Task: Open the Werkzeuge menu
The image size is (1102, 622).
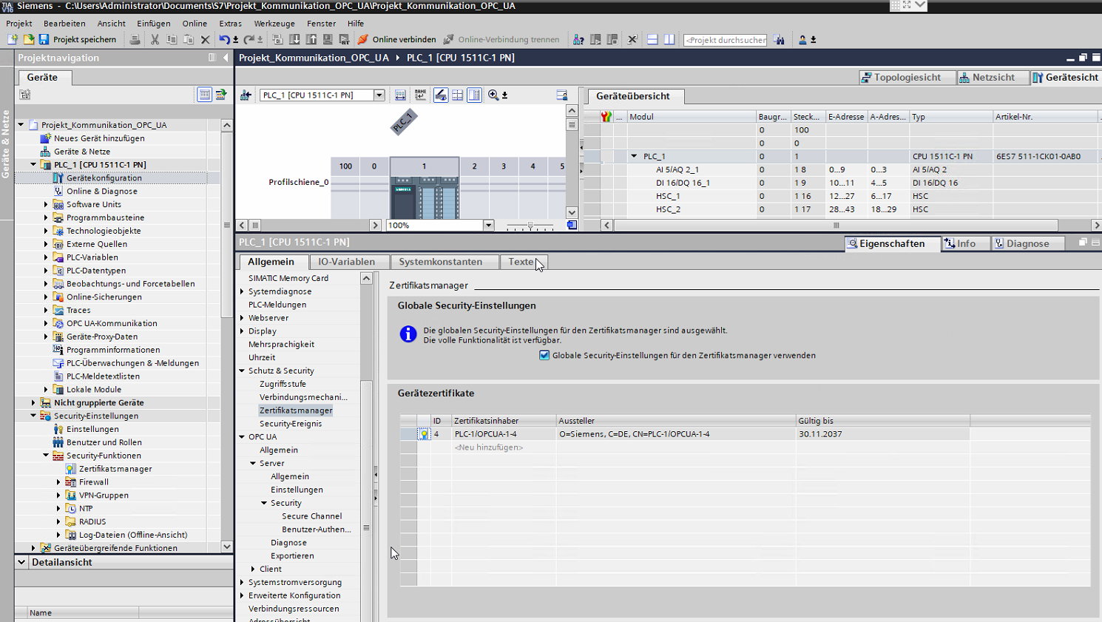Action: [x=274, y=23]
